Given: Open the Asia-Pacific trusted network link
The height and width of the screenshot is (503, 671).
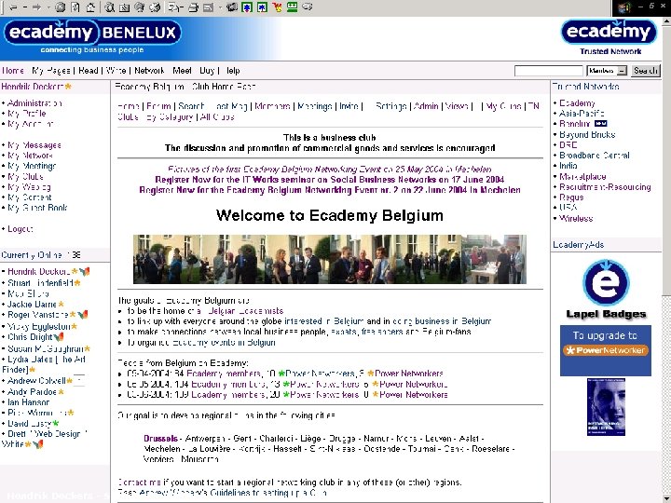Looking at the screenshot, I should [582, 114].
